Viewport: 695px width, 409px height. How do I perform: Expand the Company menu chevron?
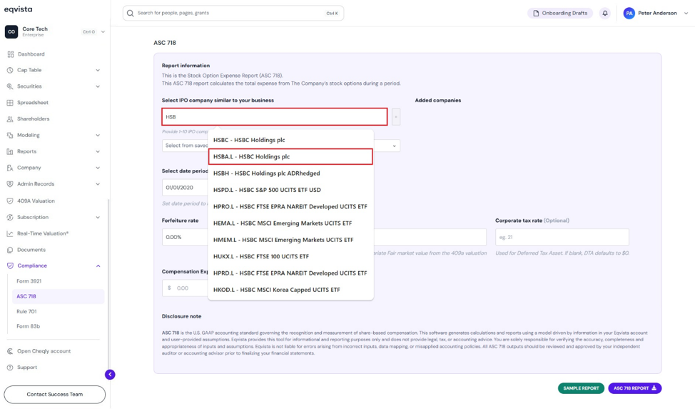(x=98, y=168)
